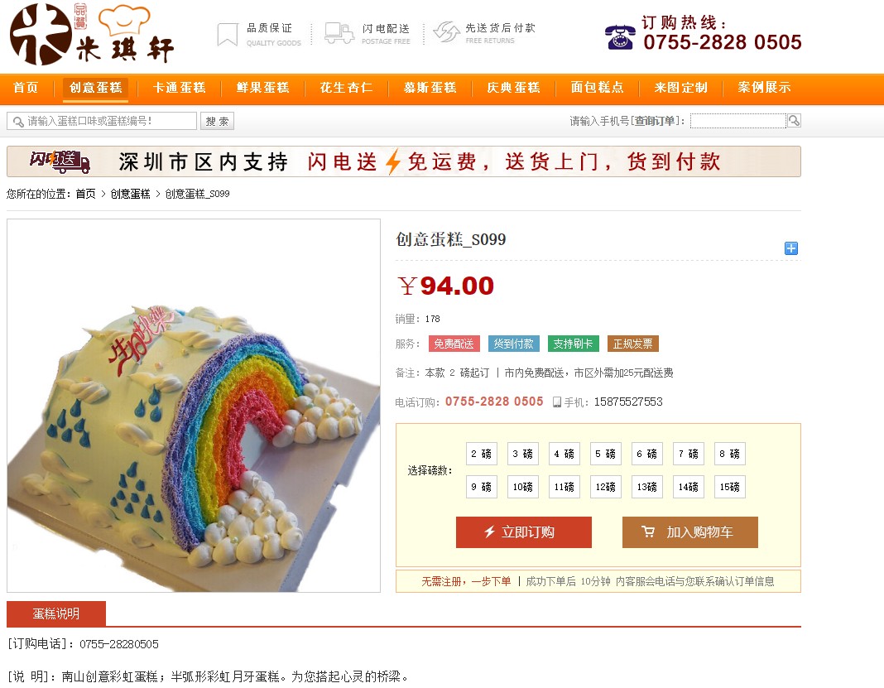Pick the 15磅 weight option

click(x=729, y=487)
